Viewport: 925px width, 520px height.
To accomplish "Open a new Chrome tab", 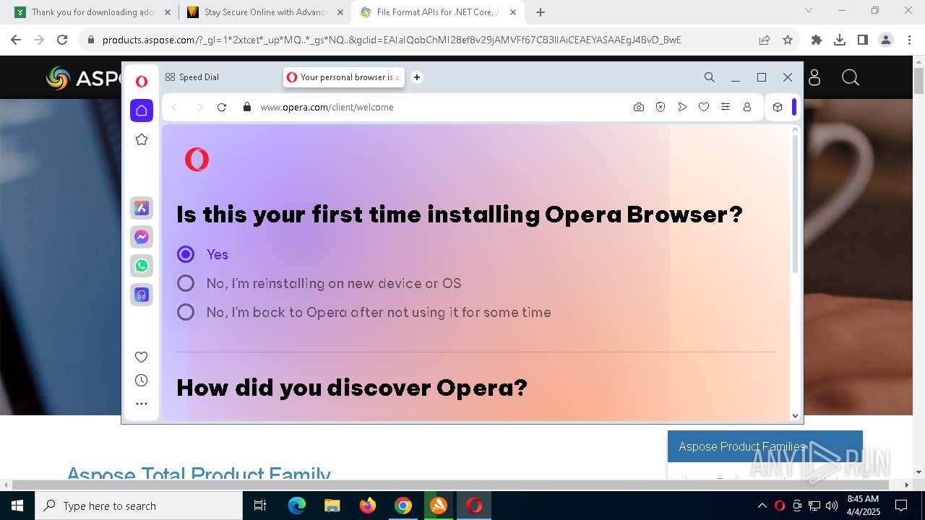I will [x=541, y=12].
